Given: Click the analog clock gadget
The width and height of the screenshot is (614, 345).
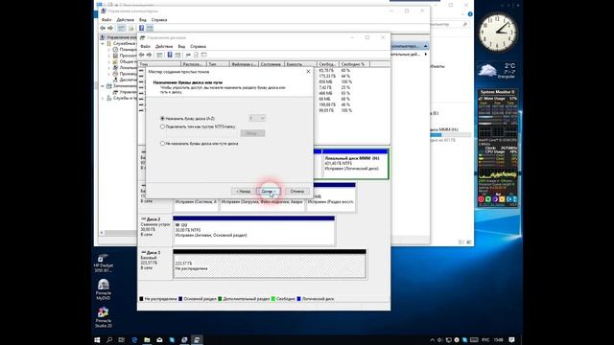Looking at the screenshot, I should point(498,32).
